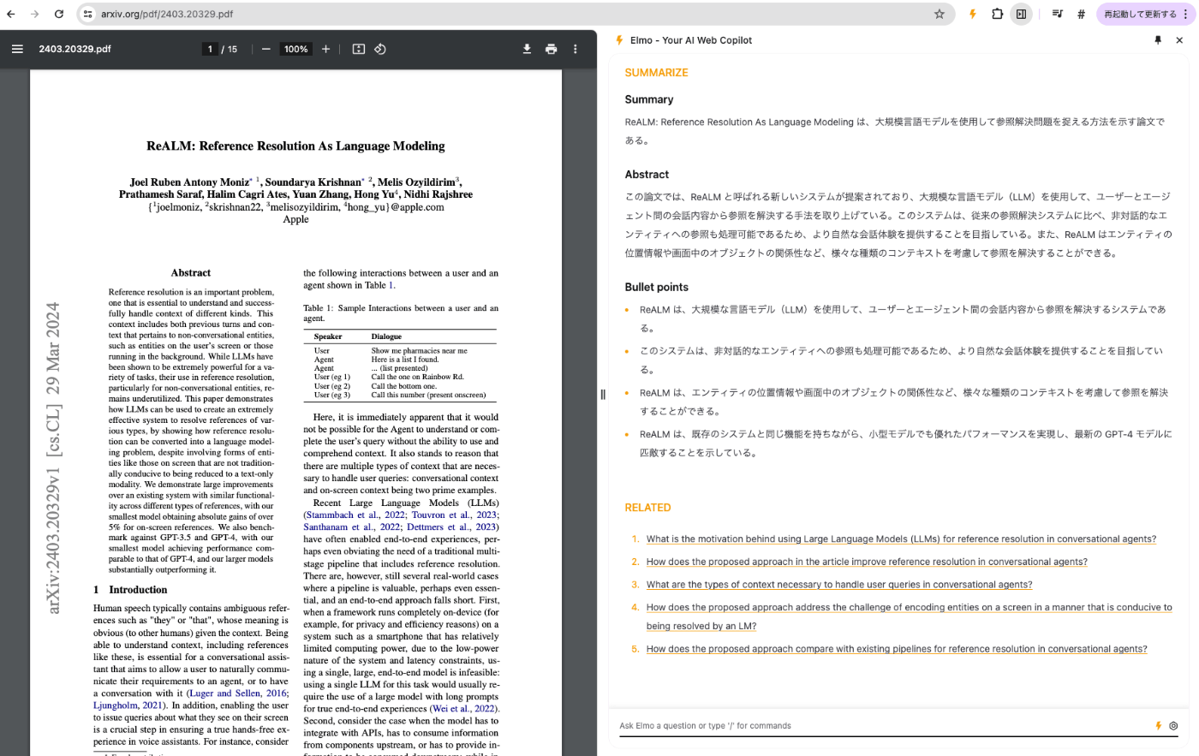This screenshot has height=756, width=1199.
Task: Click the 'Luger and Sellen, 2016' citation link
Action: click(x=239, y=693)
